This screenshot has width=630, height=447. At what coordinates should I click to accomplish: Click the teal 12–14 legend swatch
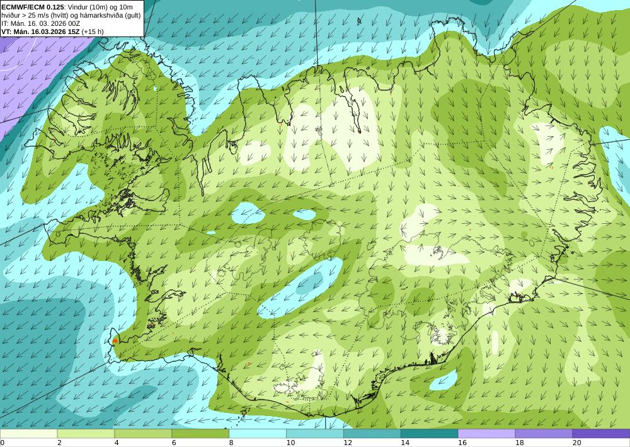(372, 434)
